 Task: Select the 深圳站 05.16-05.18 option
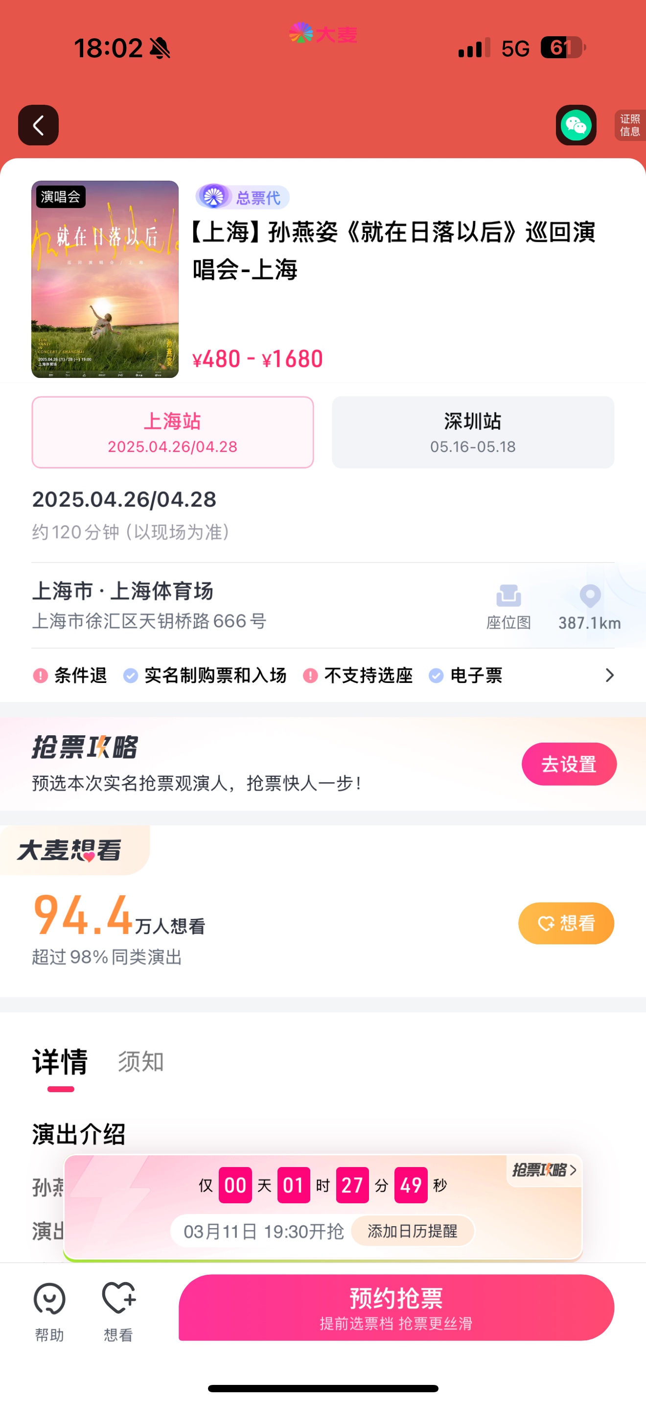(473, 432)
